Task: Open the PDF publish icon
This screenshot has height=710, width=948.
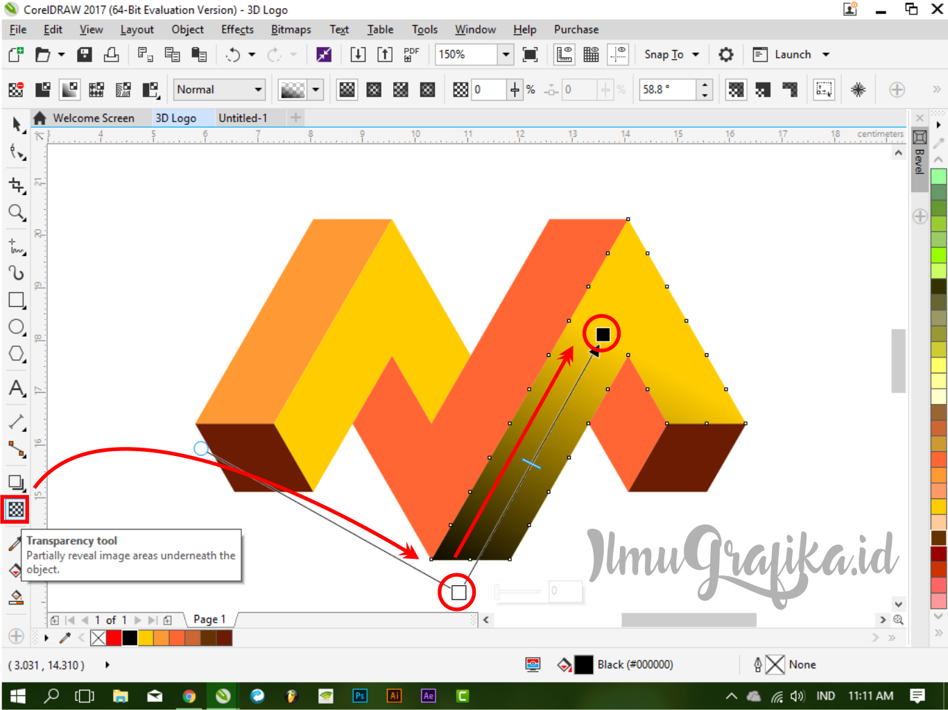Action: [x=411, y=54]
